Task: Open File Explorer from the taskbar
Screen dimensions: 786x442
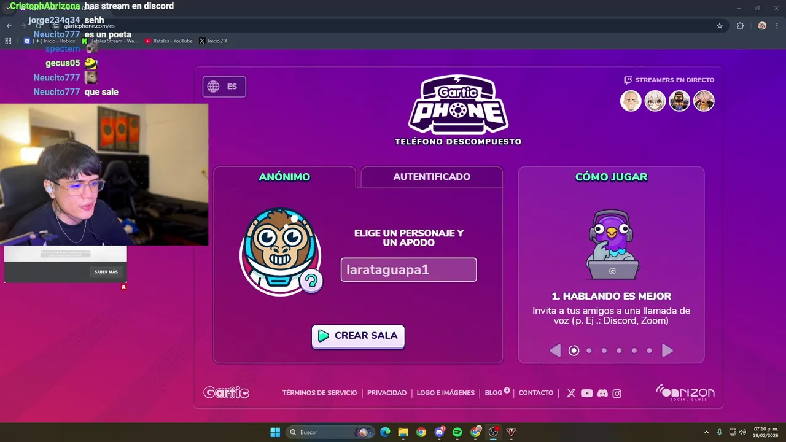Action: [403, 432]
